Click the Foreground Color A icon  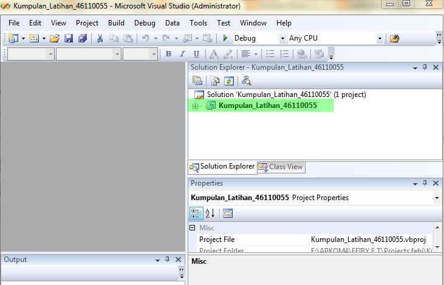coord(214,54)
